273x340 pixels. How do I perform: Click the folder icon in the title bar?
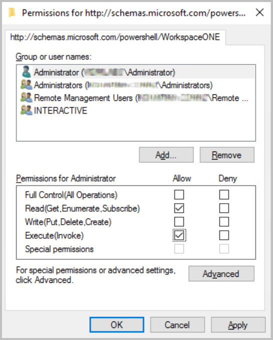(12, 13)
